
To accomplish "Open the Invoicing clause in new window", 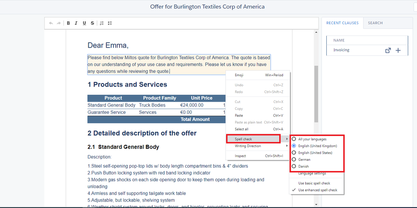I will 388,50.
